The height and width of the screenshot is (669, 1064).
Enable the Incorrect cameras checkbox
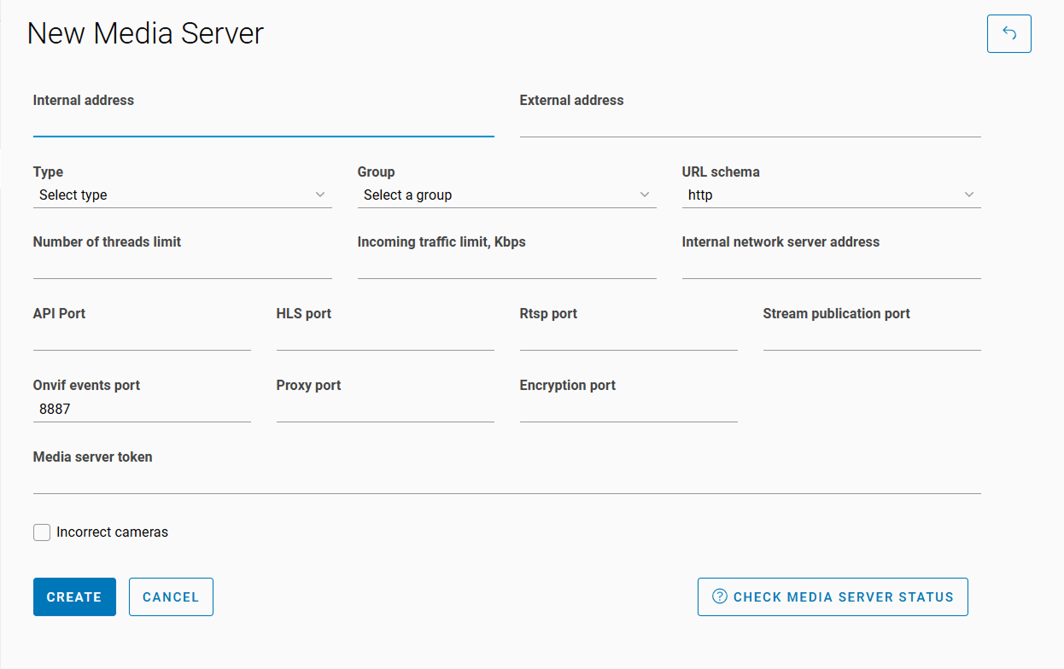[x=42, y=532]
